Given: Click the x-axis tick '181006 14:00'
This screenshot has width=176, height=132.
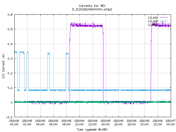Looking at the screenshot, I should [x=106, y=123].
